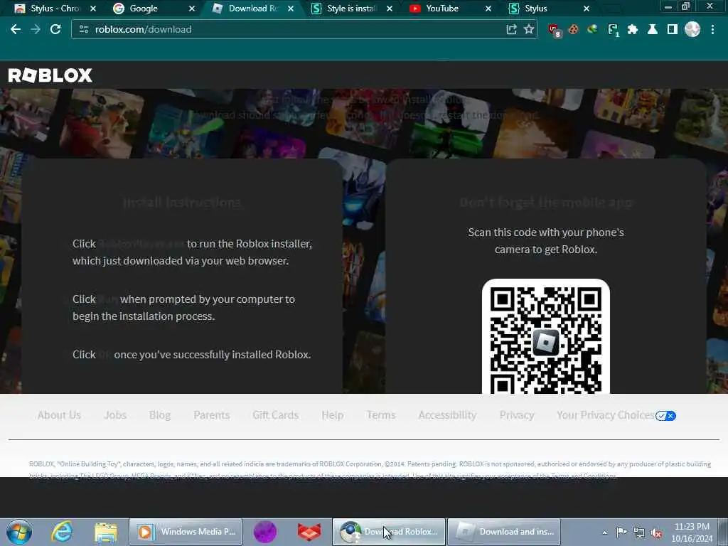Toggle the browser side panel icon

tap(672, 30)
